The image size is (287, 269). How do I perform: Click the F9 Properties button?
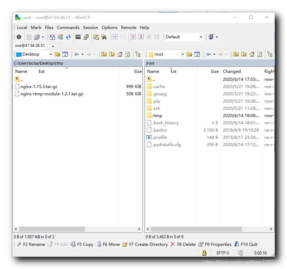215,244
